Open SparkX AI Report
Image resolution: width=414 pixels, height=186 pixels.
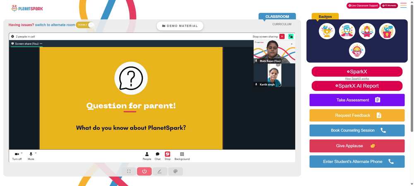[x=357, y=86]
